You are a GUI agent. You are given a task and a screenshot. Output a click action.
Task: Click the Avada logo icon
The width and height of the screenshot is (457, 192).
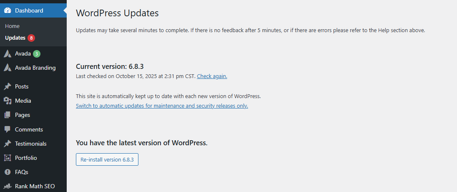coord(8,54)
